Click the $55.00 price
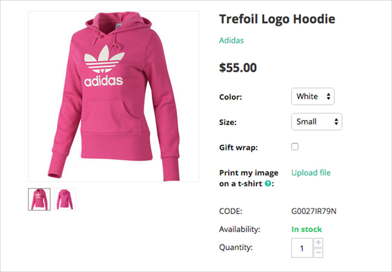392x272 pixels. click(x=238, y=68)
